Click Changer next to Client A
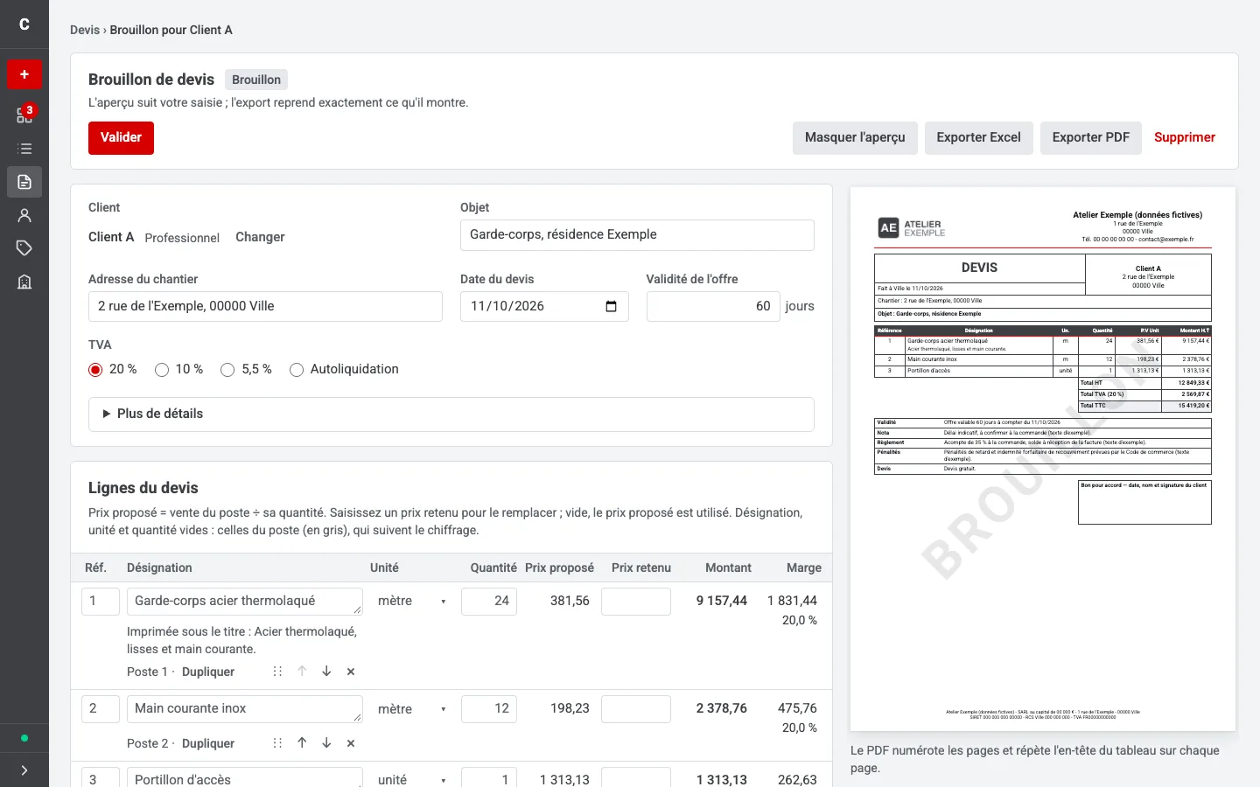 tap(260, 237)
